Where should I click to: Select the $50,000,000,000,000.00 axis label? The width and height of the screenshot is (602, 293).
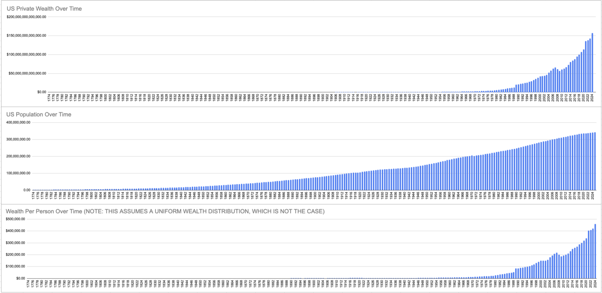(28, 73)
